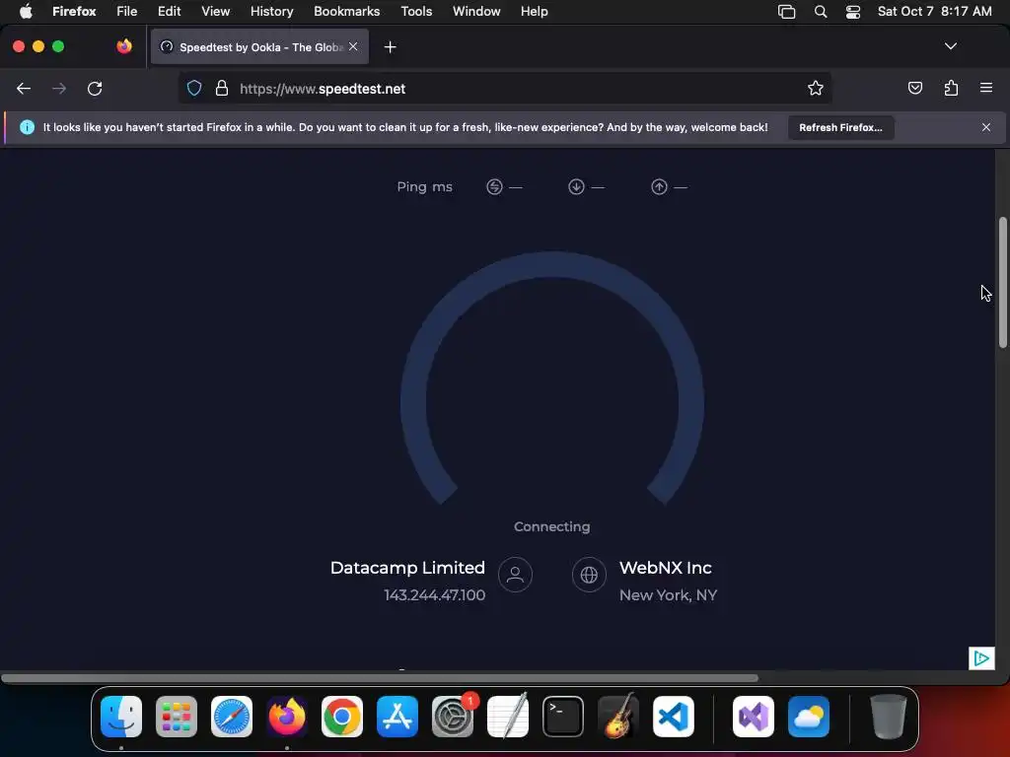This screenshot has width=1010, height=757.
Task: Open the History menu
Action: pyautogui.click(x=271, y=12)
